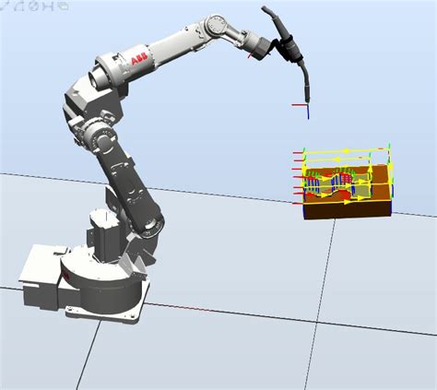Select the minimum distance measurement icon
Viewport: 437px width, 390px height.
tap(48, 6)
